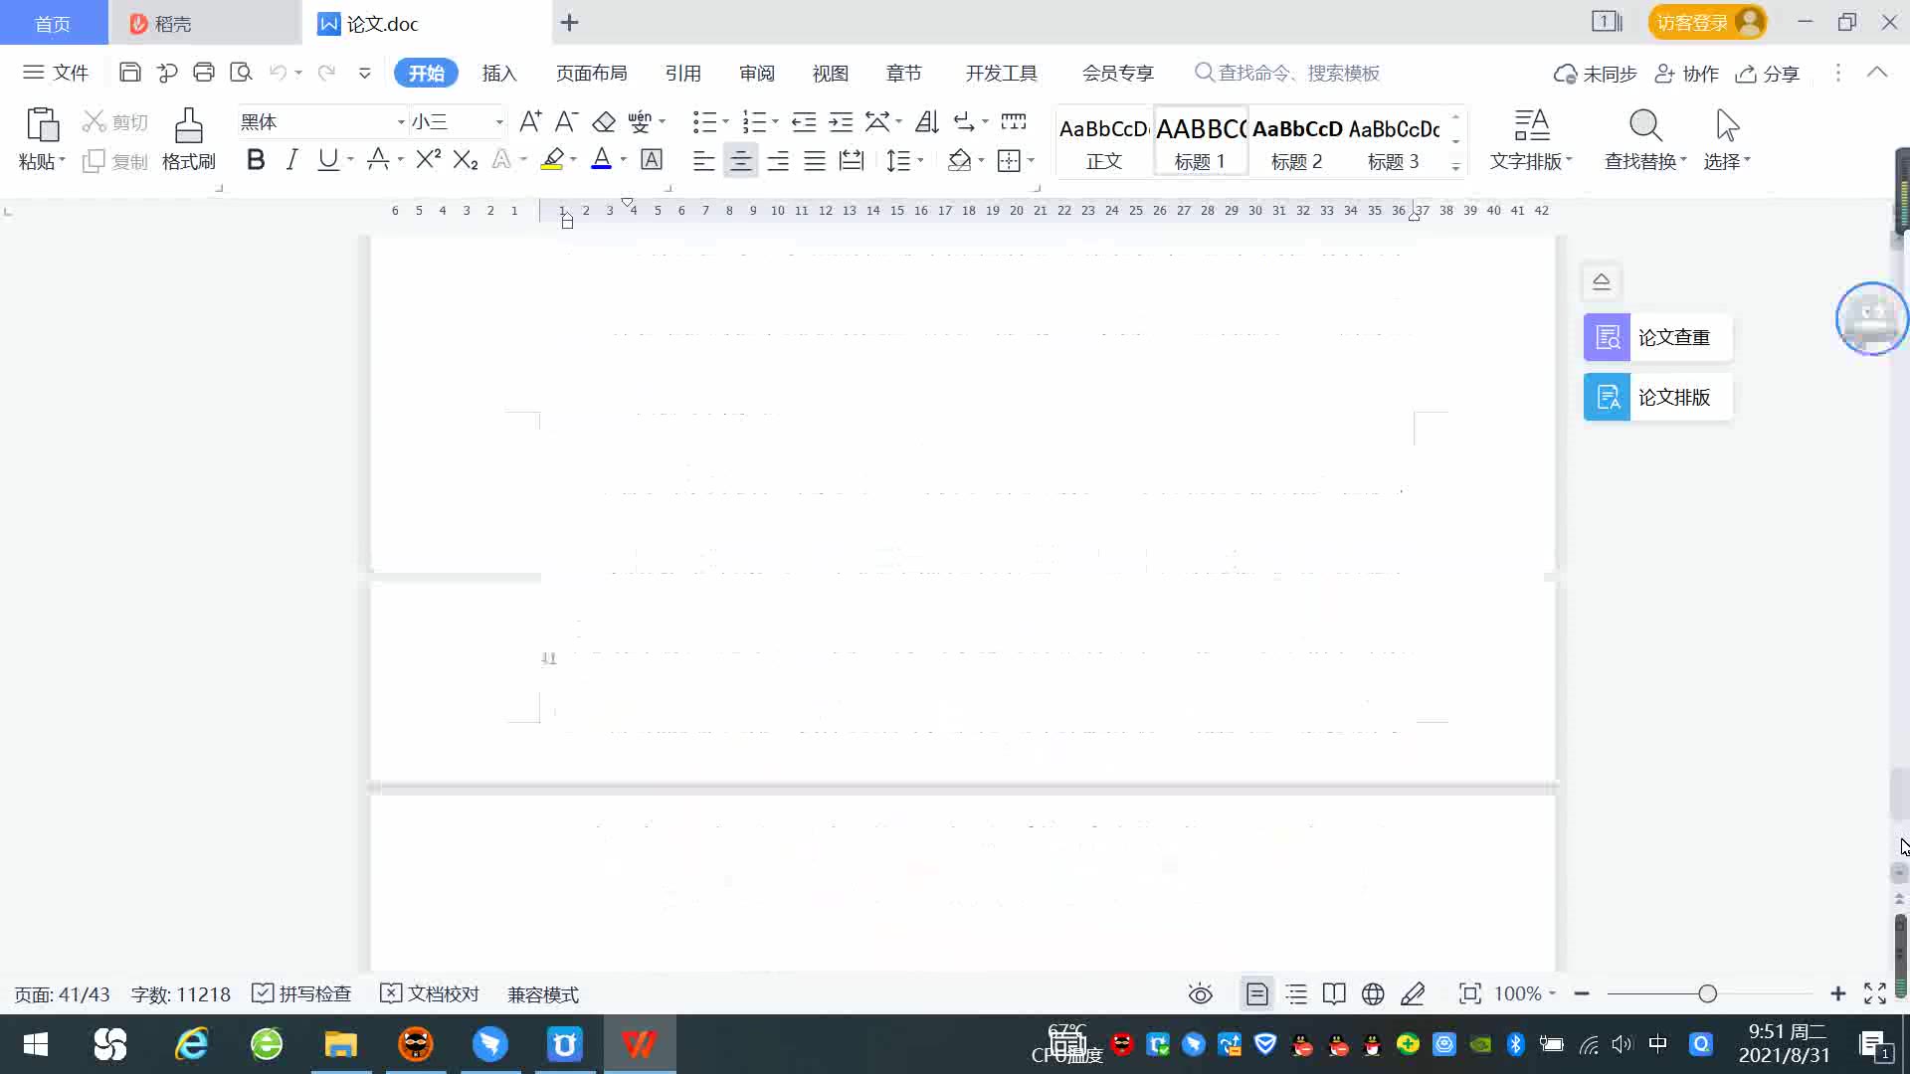Toggle page layout view in status bar
The height and width of the screenshot is (1074, 1910).
click(1257, 993)
